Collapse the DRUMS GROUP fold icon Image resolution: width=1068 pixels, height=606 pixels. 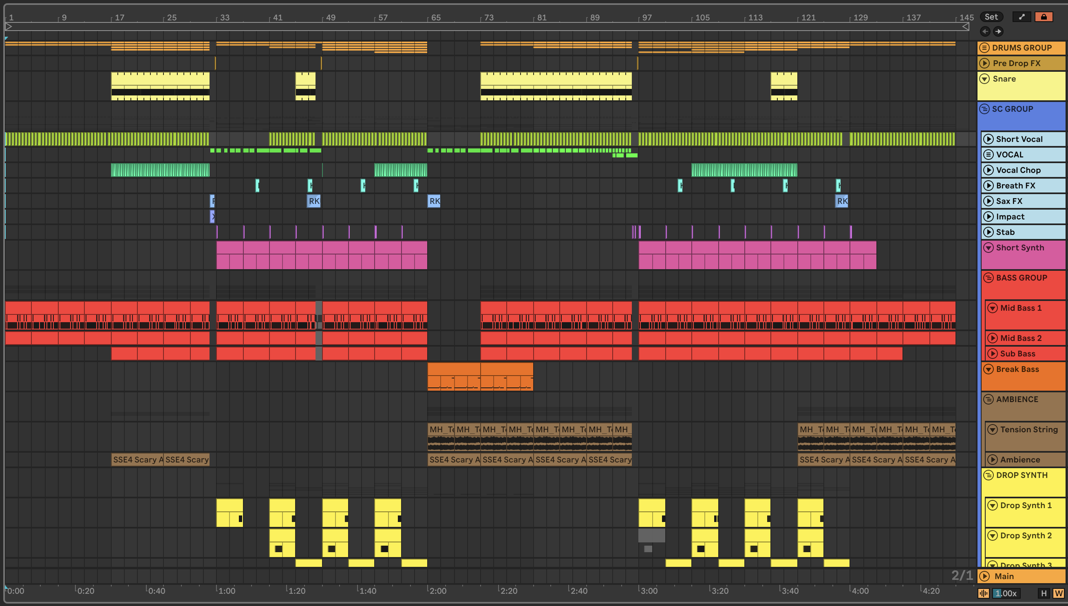(x=984, y=47)
